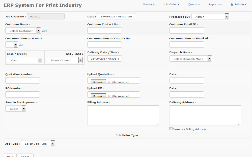Open the Queue menu
The width and height of the screenshot is (252, 157).
194,5
